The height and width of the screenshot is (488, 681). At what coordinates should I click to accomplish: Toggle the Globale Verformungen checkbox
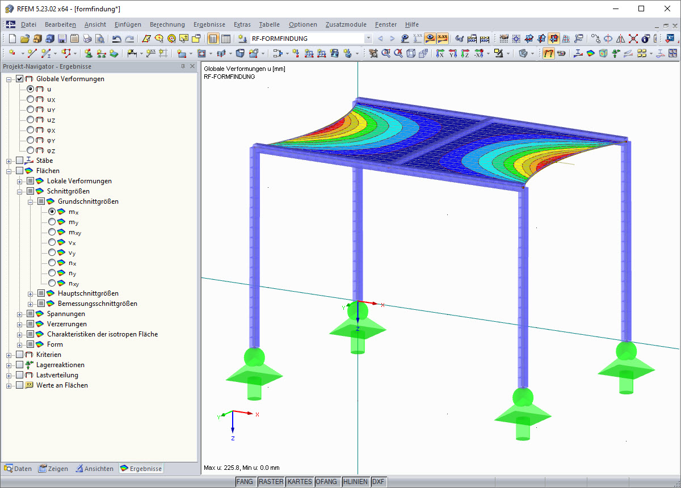(20, 79)
